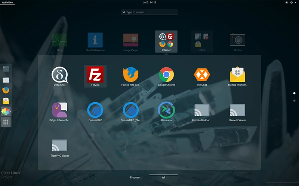Image resolution: width=299 pixels, height=186 pixels.
Task: Launch Delta Chat from the Internet folder
Action: 59,76
